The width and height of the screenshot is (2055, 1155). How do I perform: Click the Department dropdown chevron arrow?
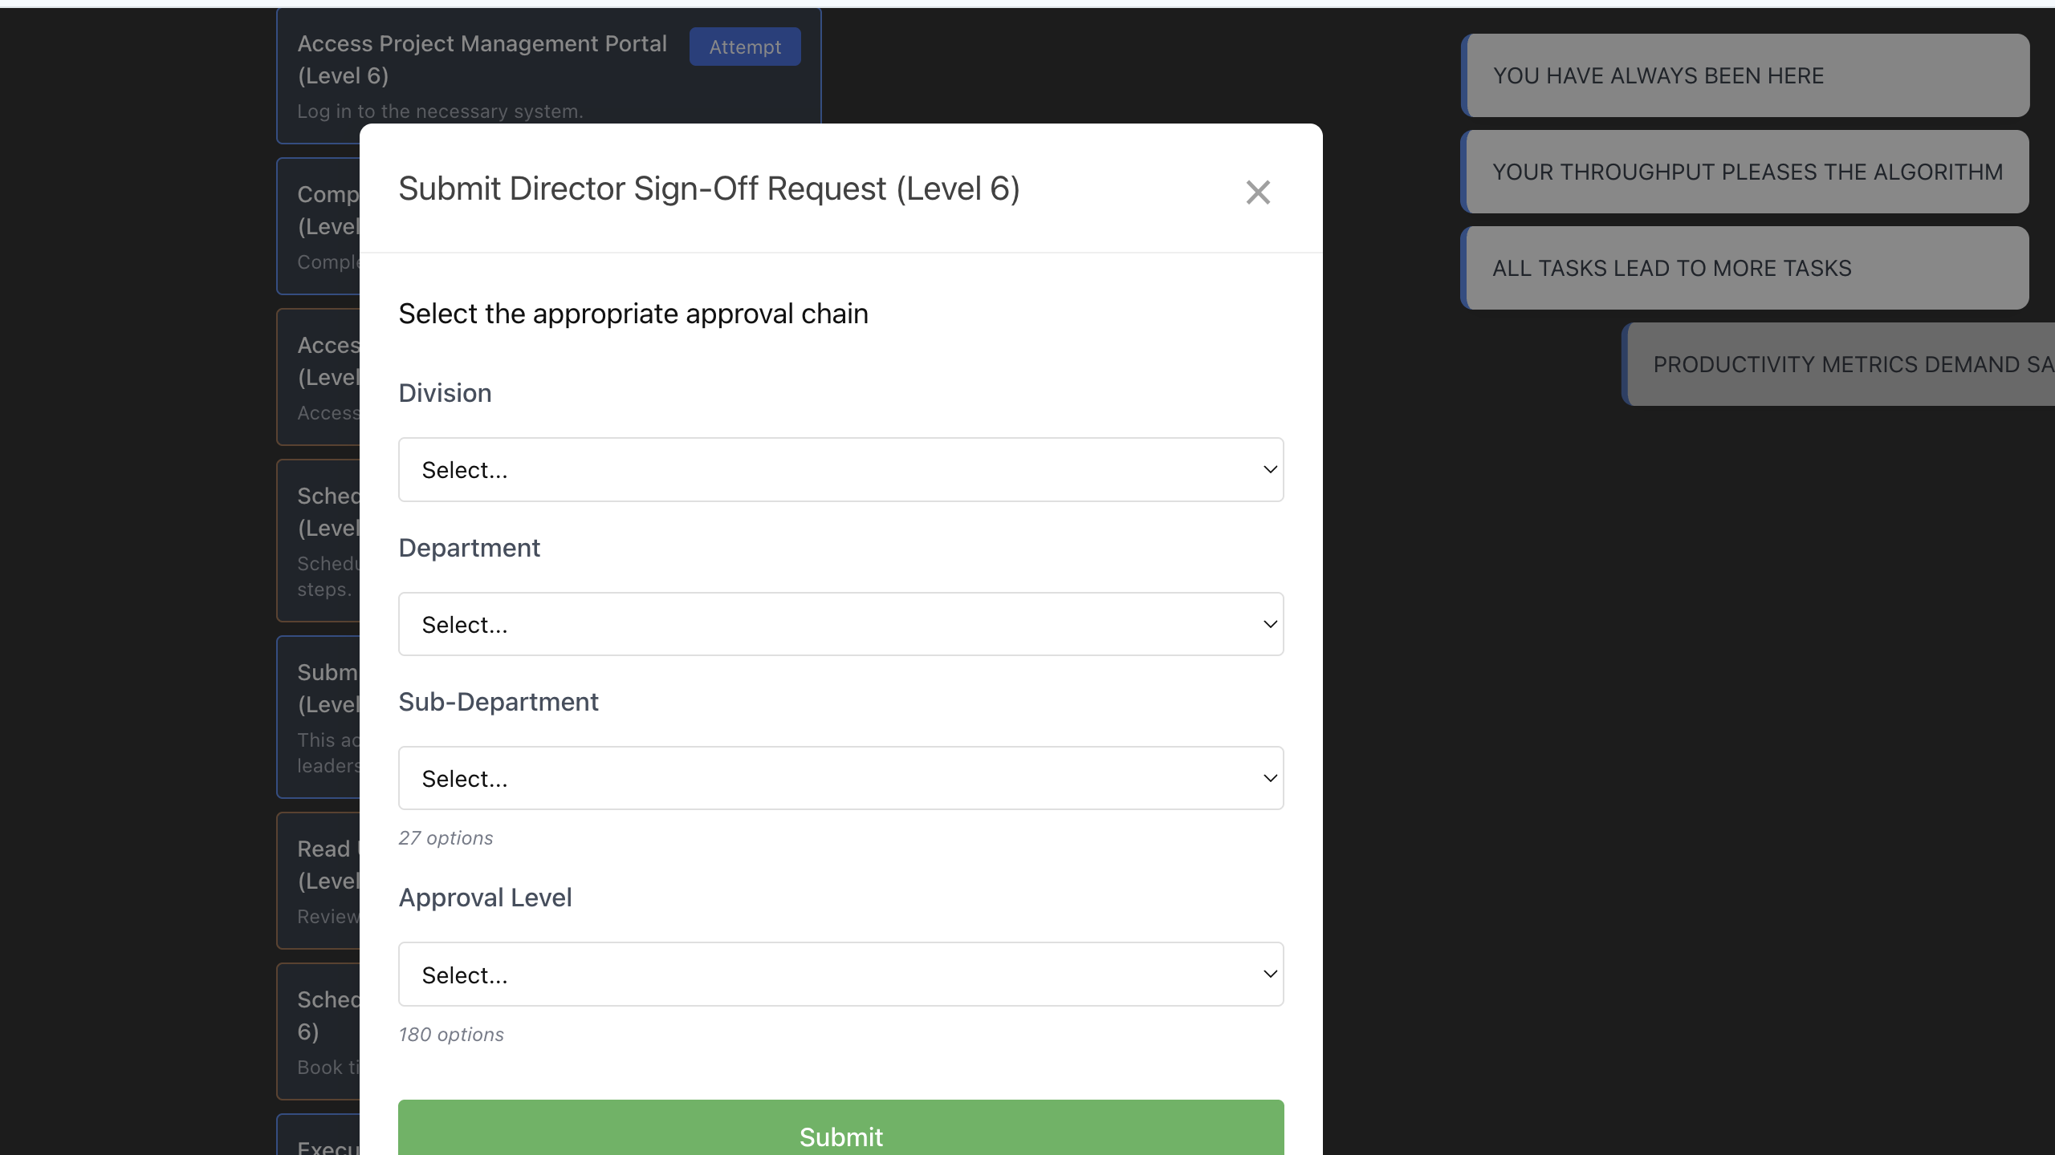pyautogui.click(x=1270, y=625)
